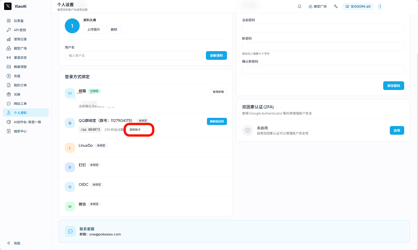Open the notifications bell icon
418x250 pixels.
[x=299, y=6]
